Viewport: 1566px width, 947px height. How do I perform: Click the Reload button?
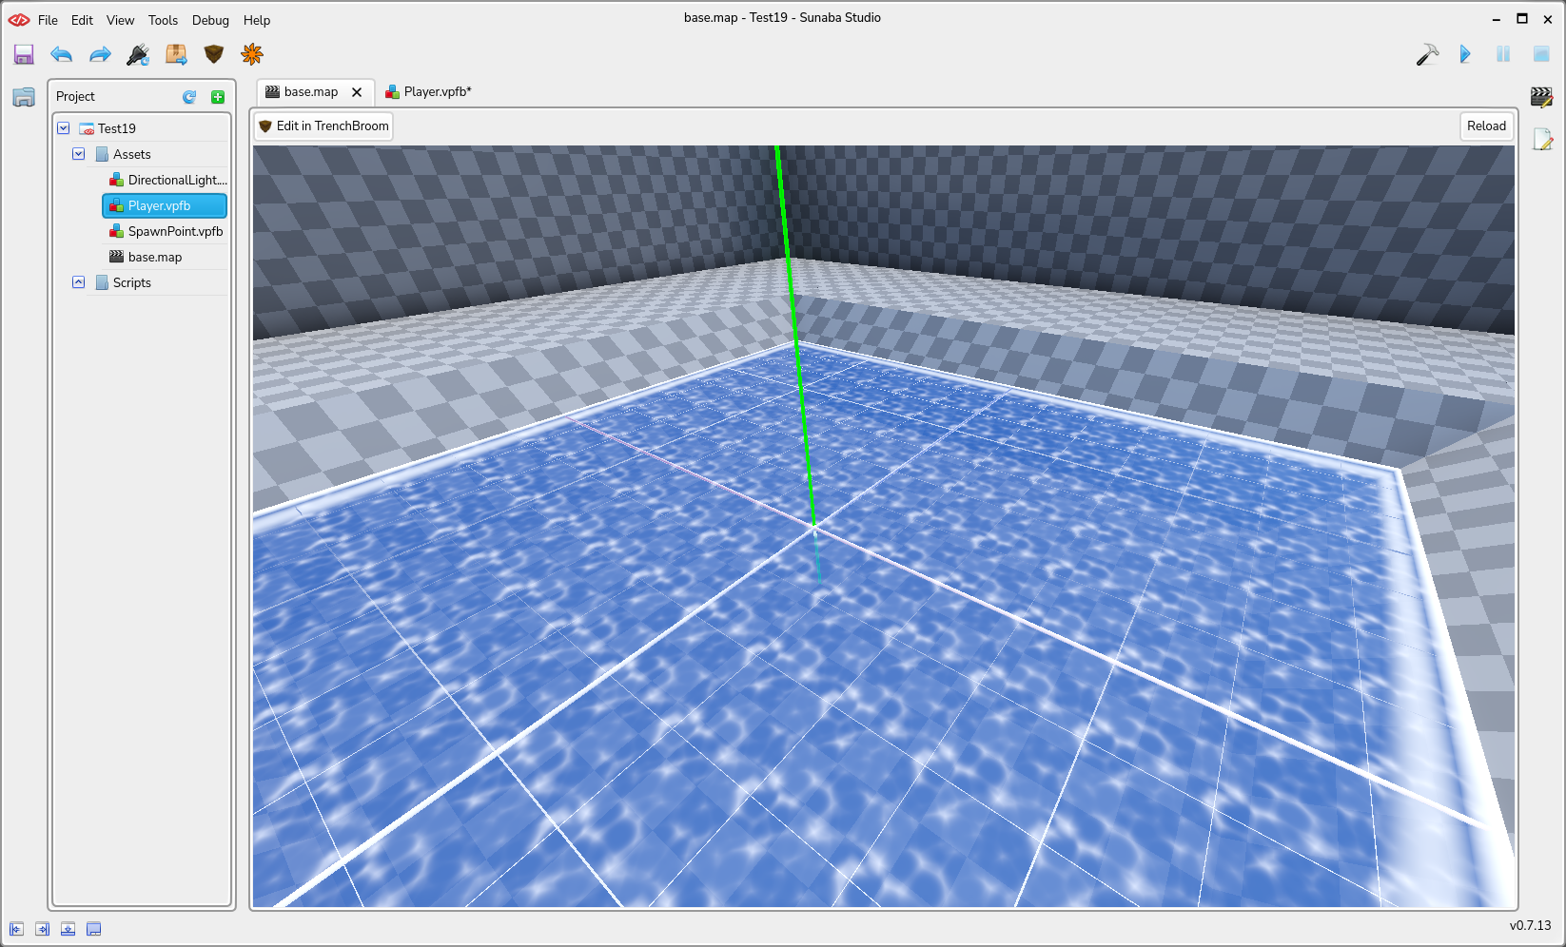1485,126
